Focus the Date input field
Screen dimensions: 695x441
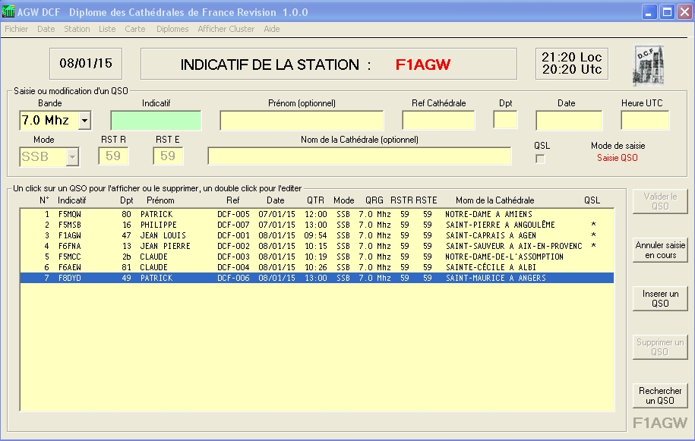569,121
